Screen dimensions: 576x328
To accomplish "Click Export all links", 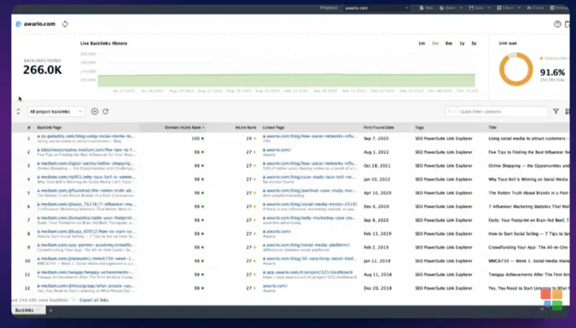I will [x=94, y=300].
